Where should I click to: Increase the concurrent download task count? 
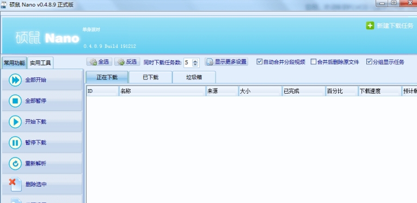coord(195,61)
